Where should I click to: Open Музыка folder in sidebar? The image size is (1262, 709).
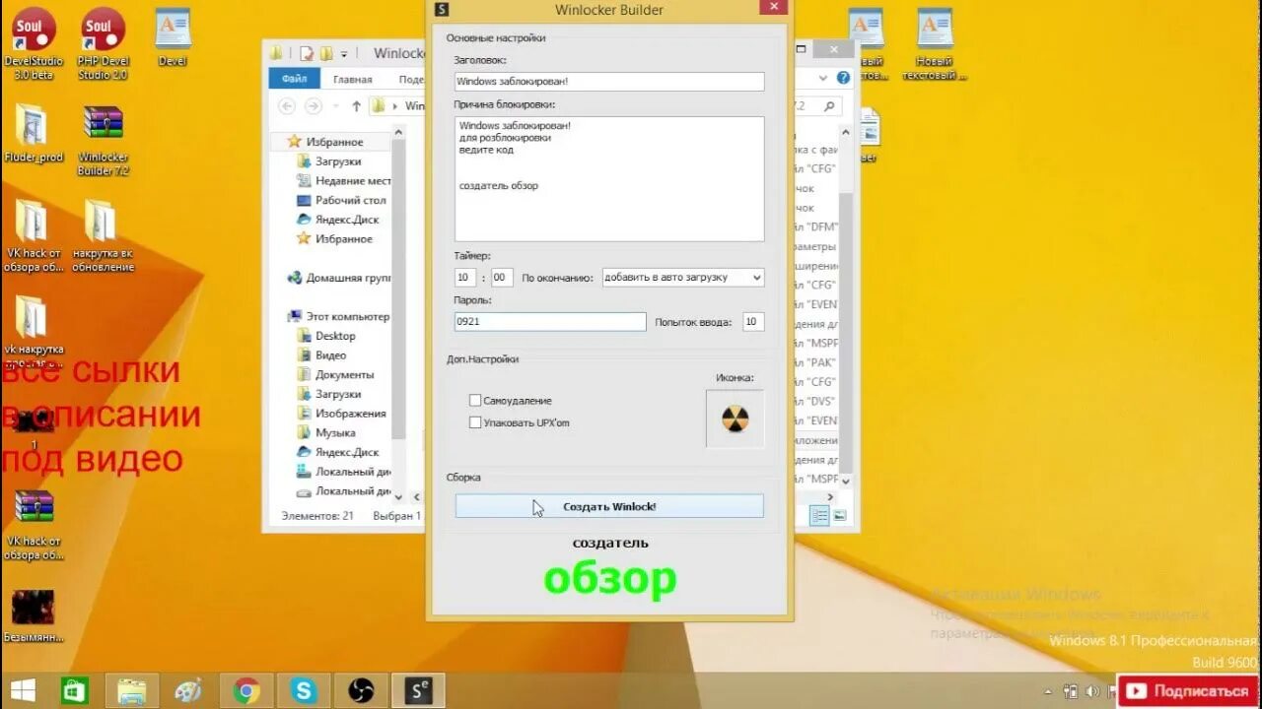(x=326, y=432)
